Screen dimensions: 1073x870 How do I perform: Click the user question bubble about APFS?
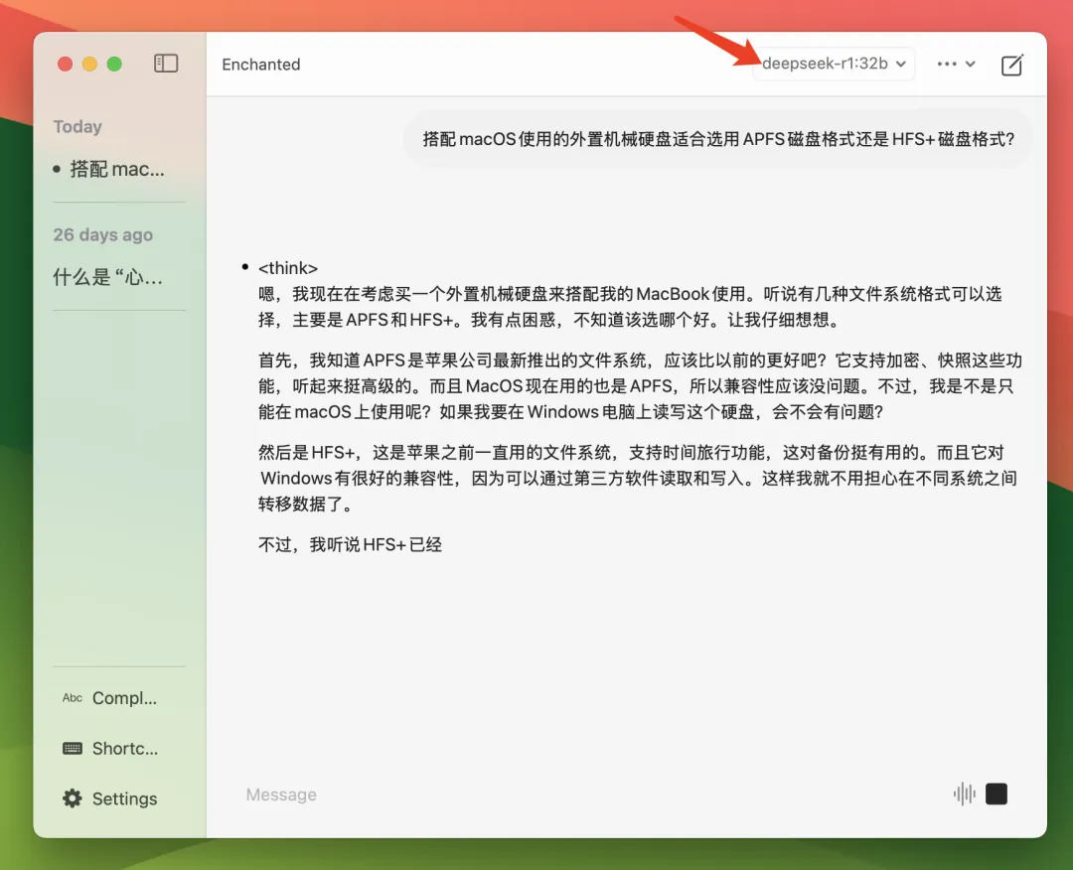(x=718, y=139)
